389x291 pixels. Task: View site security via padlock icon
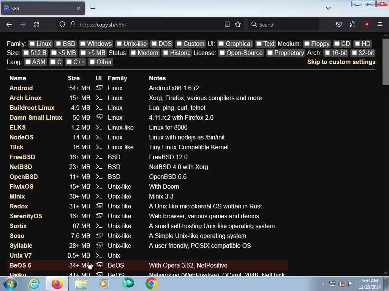pos(73,25)
